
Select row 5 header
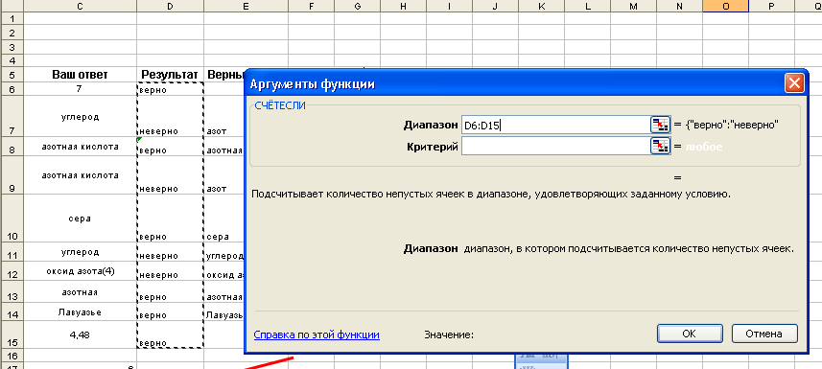click(12, 75)
